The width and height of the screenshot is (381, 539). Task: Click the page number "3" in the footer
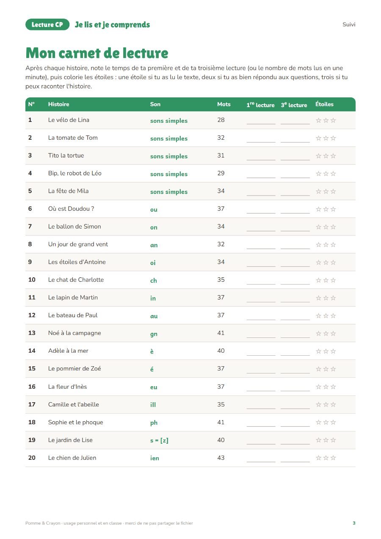click(x=354, y=523)
